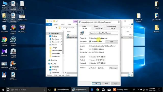The height and width of the screenshot is (92, 163).
Task: Open my themes desktop icon
Action: point(4,65)
